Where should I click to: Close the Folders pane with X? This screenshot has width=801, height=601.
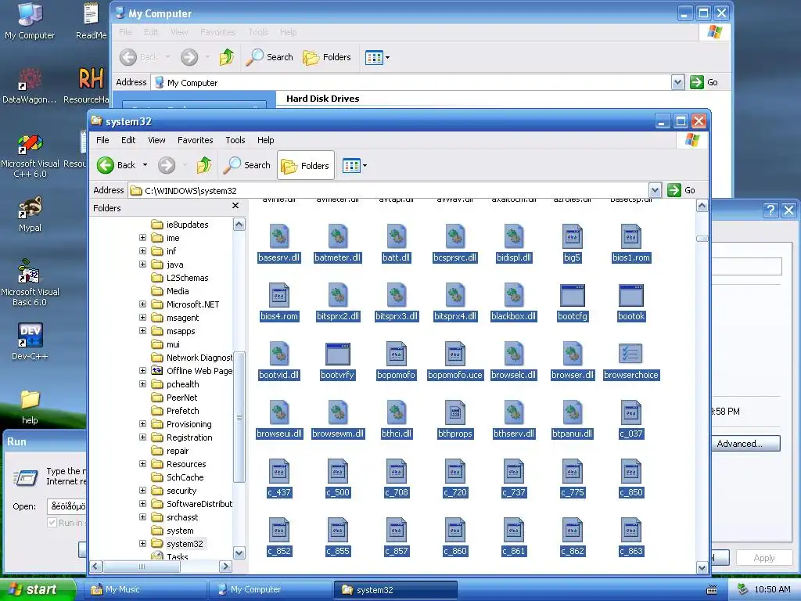point(235,206)
